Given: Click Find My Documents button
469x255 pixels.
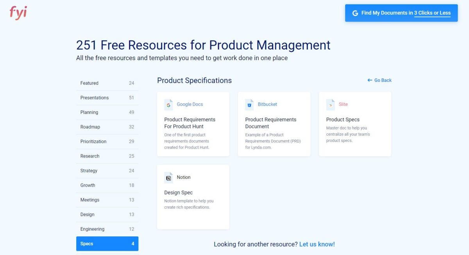Looking at the screenshot, I should [401, 13].
